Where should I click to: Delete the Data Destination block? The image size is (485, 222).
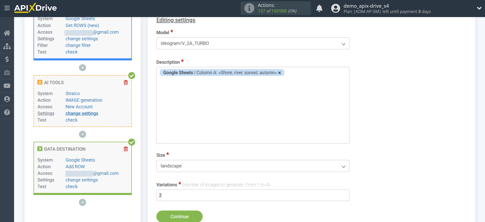pos(126,149)
